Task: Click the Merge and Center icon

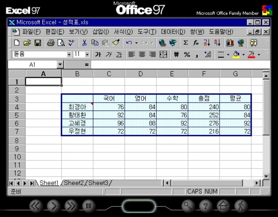Action: [163, 55]
